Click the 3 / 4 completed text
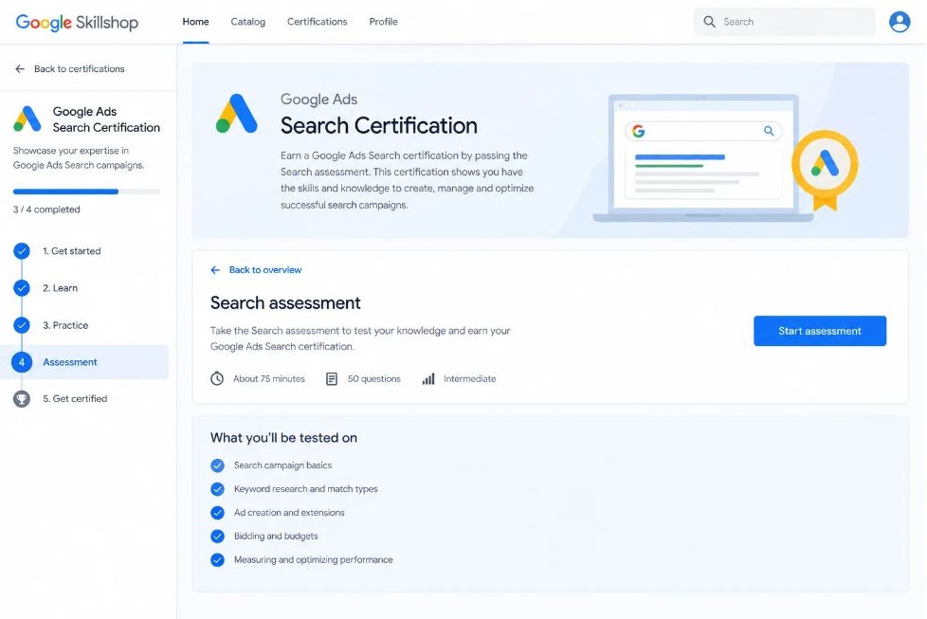927x619 pixels. coord(46,209)
